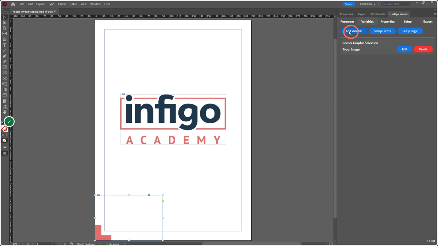Switch to the Pages panel tab
Viewport: 438px width, 246px height.
pyautogui.click(x=362, y=14)
